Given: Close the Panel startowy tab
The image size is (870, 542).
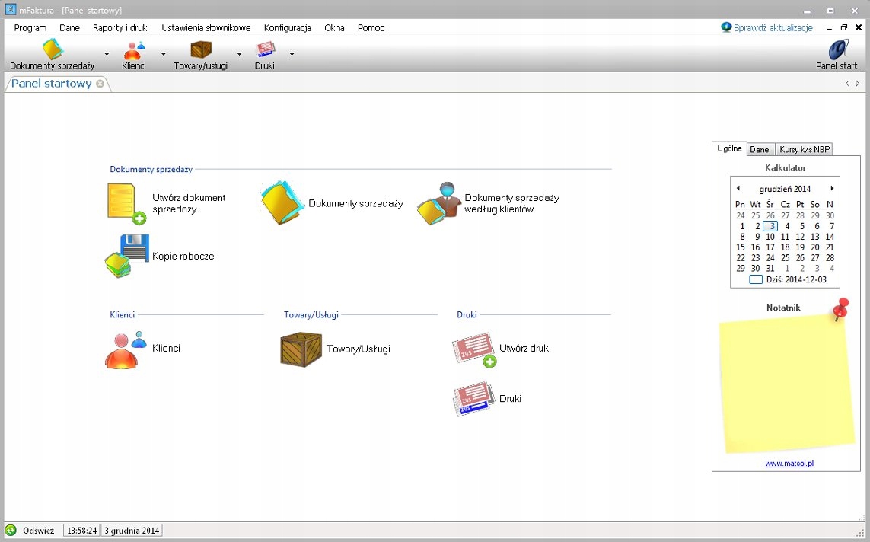Looking at the screenshot, I should point(100,84).
